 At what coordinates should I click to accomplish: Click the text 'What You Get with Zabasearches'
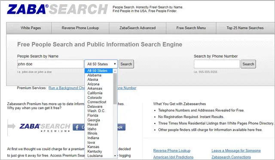[180, 104]
